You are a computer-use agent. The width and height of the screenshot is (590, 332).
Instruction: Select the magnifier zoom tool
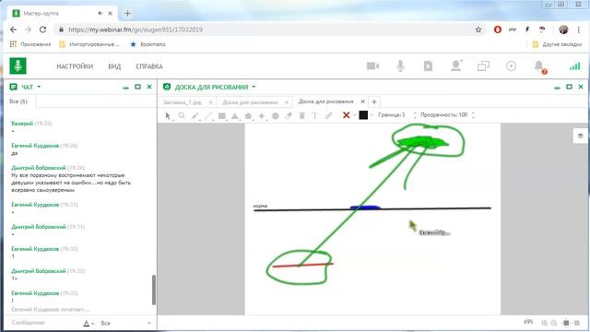click(182, 115)
